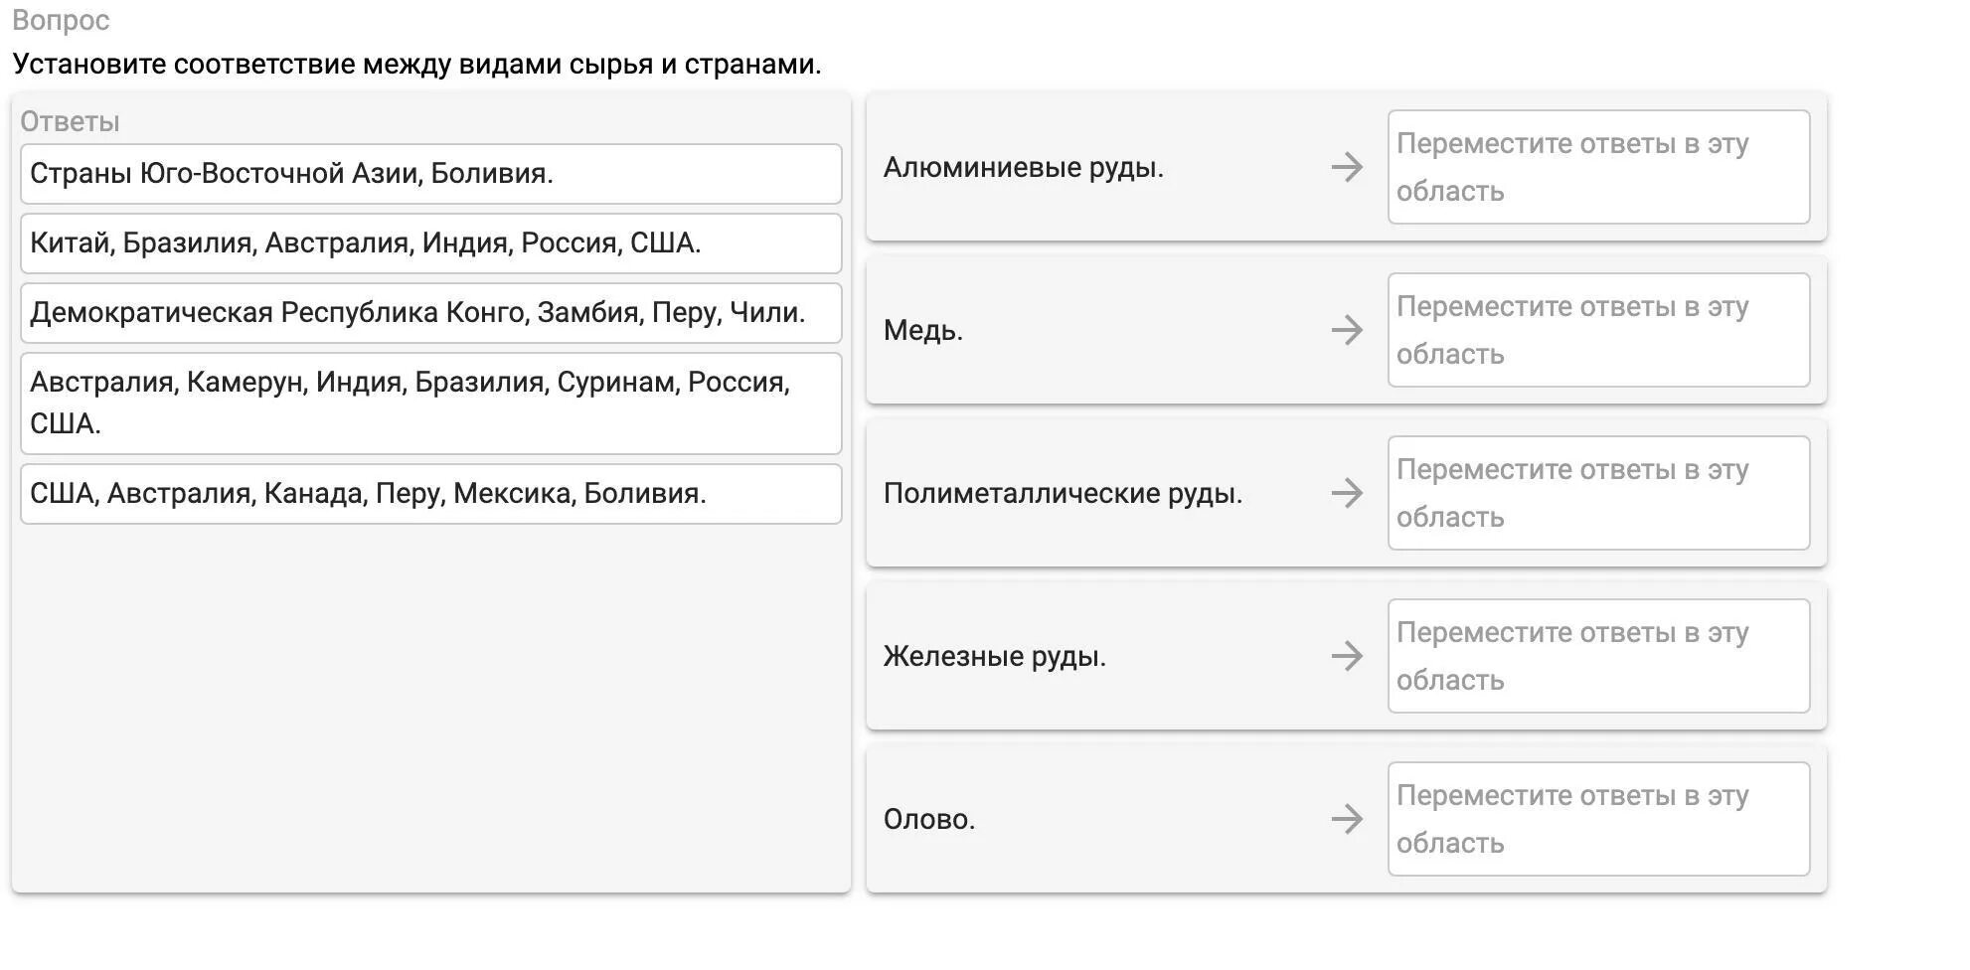The image size is (1970, 970).
Task: Click the 'Железные руды.' label
Action: point(994,656)
